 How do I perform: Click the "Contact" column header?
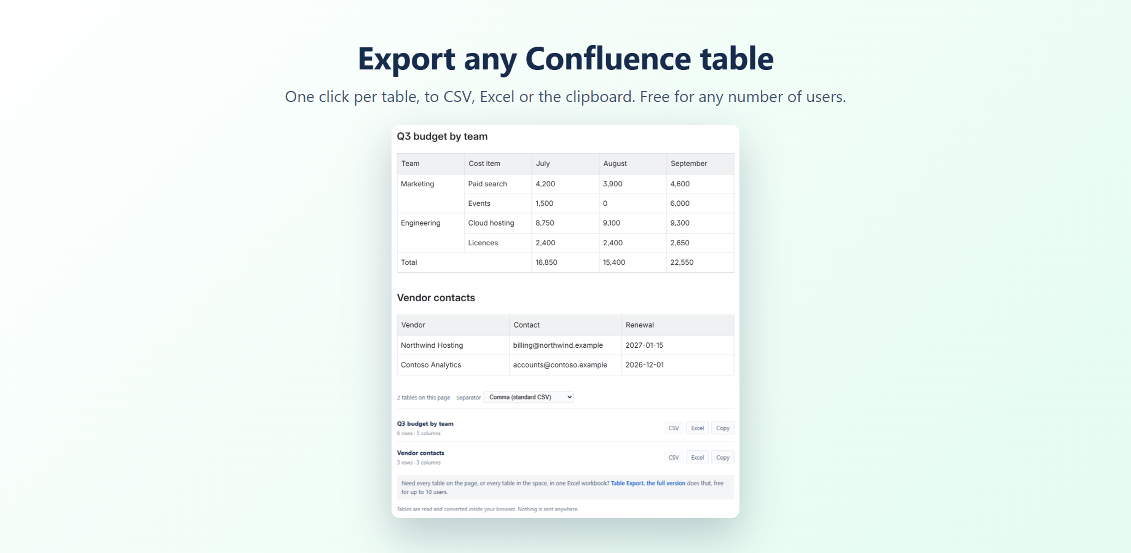(x=565, y=325)
